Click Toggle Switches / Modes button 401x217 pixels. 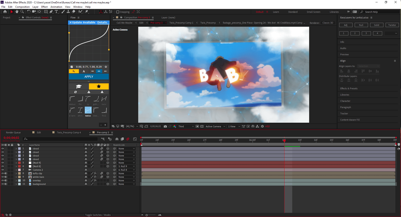pyautogui.click(x=98, y=215)
